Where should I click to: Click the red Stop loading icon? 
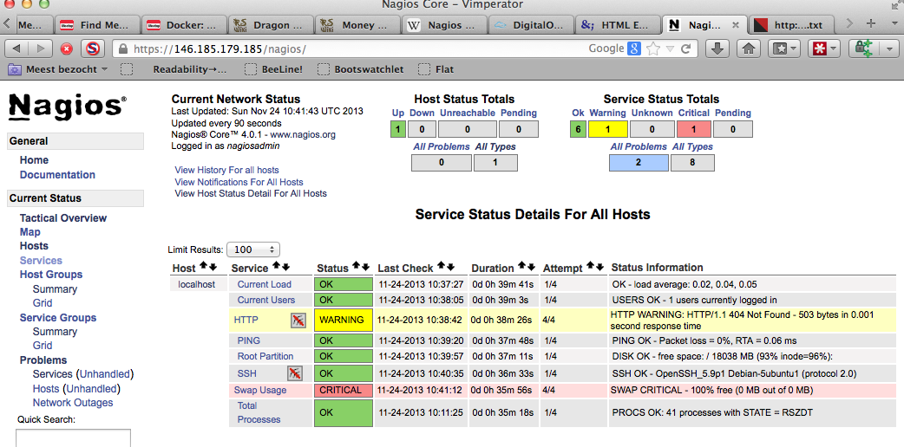tap(67, 49)
